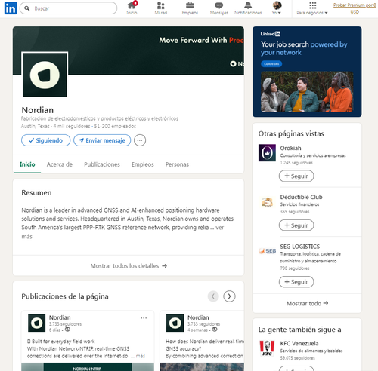Switch to Publicaciones tab
378x371 pixels.
pyautogui.click(x=102, y=164)
